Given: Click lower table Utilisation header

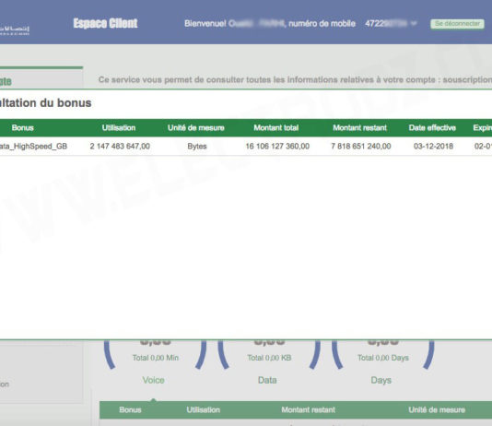Looking at the screenshot, I should (203, 409).
